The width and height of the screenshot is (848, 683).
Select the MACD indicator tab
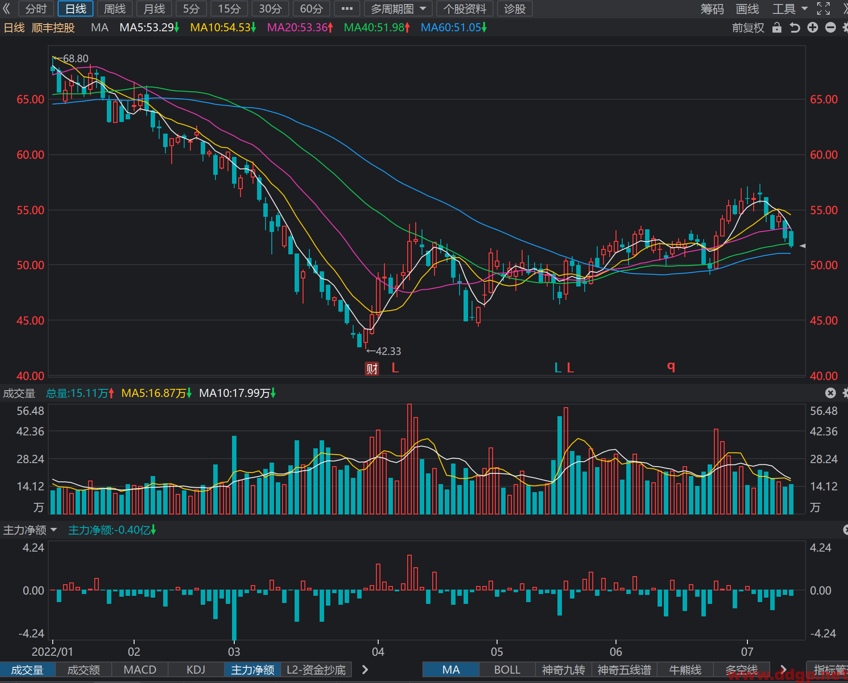coord(140,670)
